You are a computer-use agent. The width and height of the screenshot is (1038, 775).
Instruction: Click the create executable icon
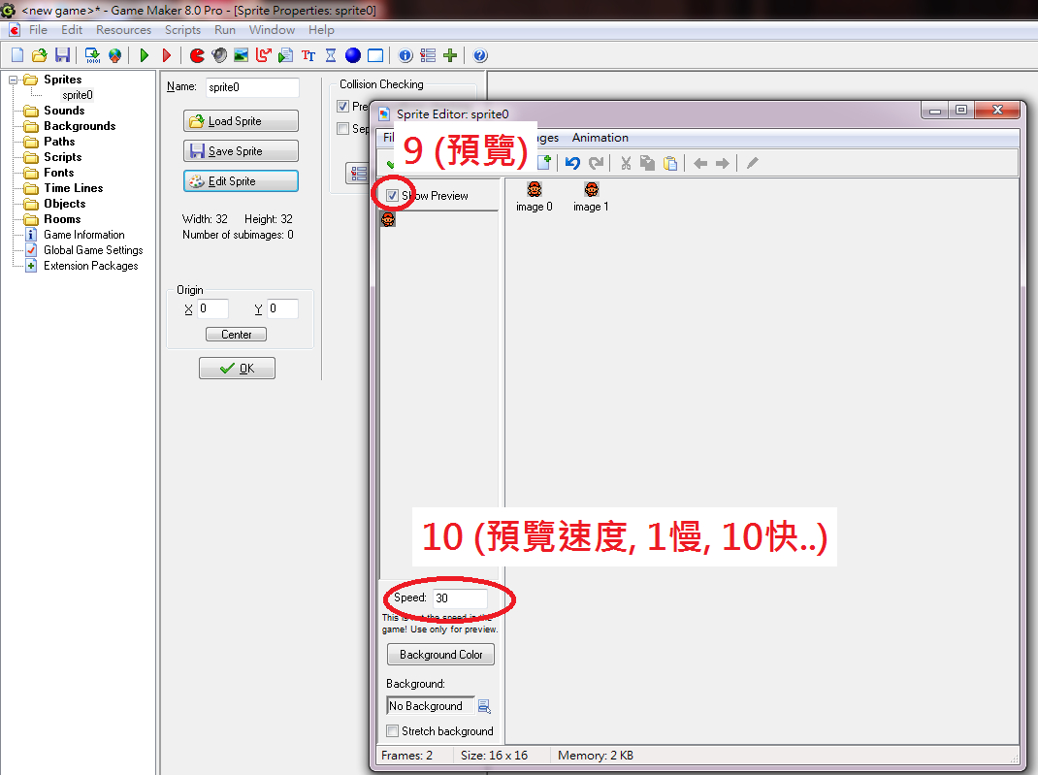93,55
